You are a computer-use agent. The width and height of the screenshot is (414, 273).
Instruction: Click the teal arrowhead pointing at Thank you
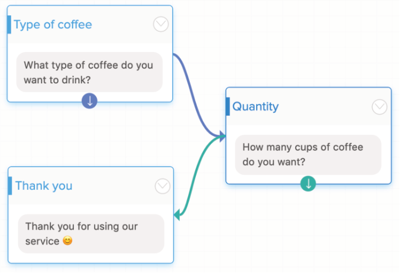(177, 216)
